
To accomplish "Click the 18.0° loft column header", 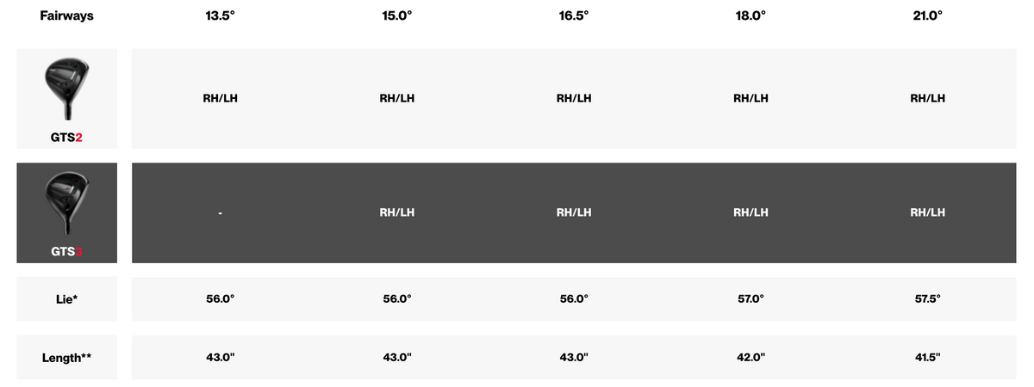I will 751,16.
